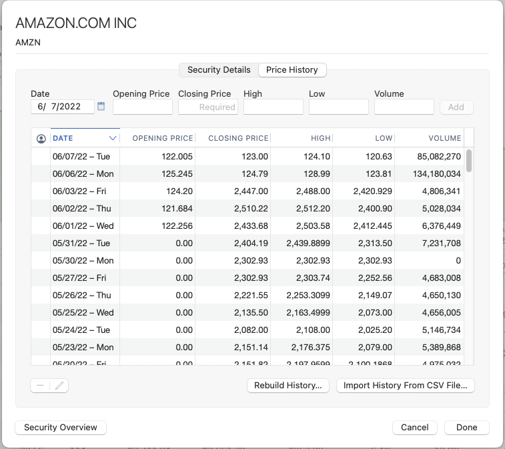The height and width of the screenshot is (449, 505).
Task: Select the 05/26/22 – Thu row
Action: click(x=247, y=296)
